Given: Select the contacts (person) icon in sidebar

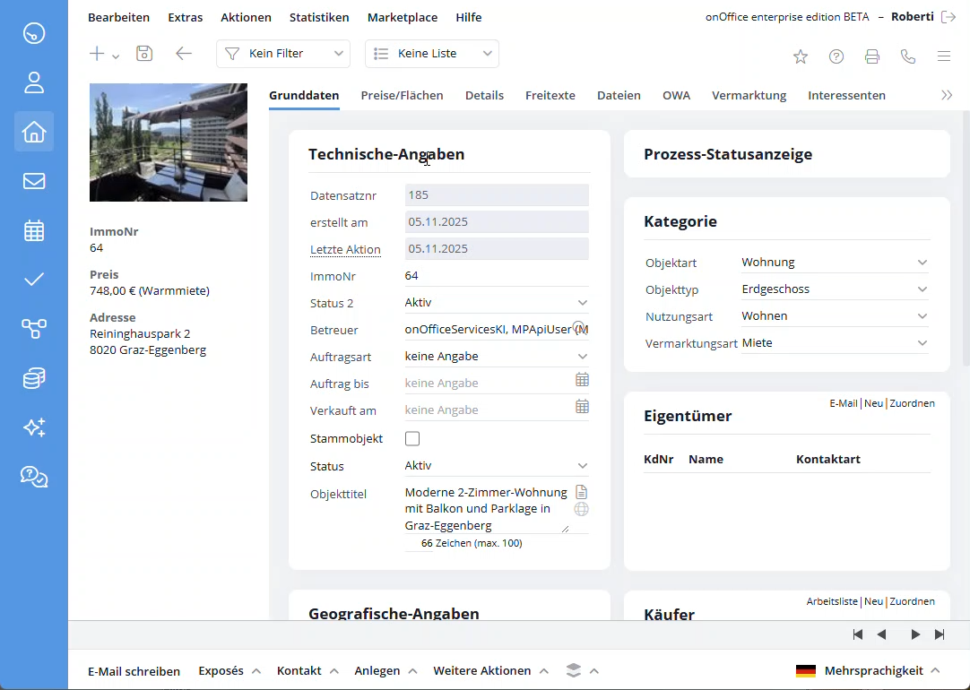Looking at the screenshot, I should tap(33, 82).
